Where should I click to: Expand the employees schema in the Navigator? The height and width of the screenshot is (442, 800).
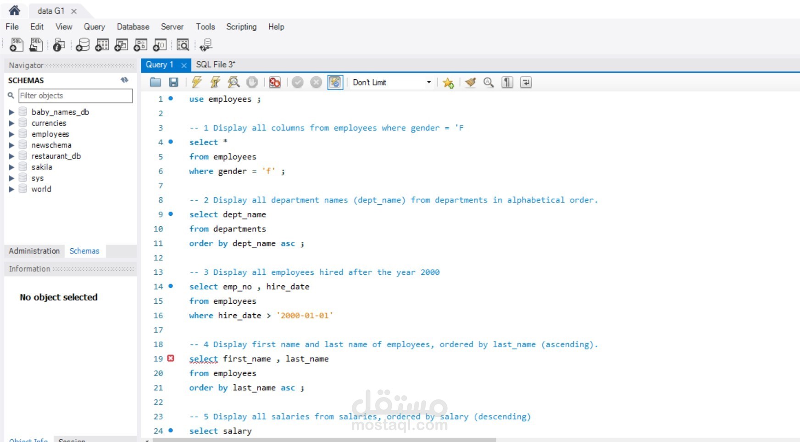click(x=11, y=134)
